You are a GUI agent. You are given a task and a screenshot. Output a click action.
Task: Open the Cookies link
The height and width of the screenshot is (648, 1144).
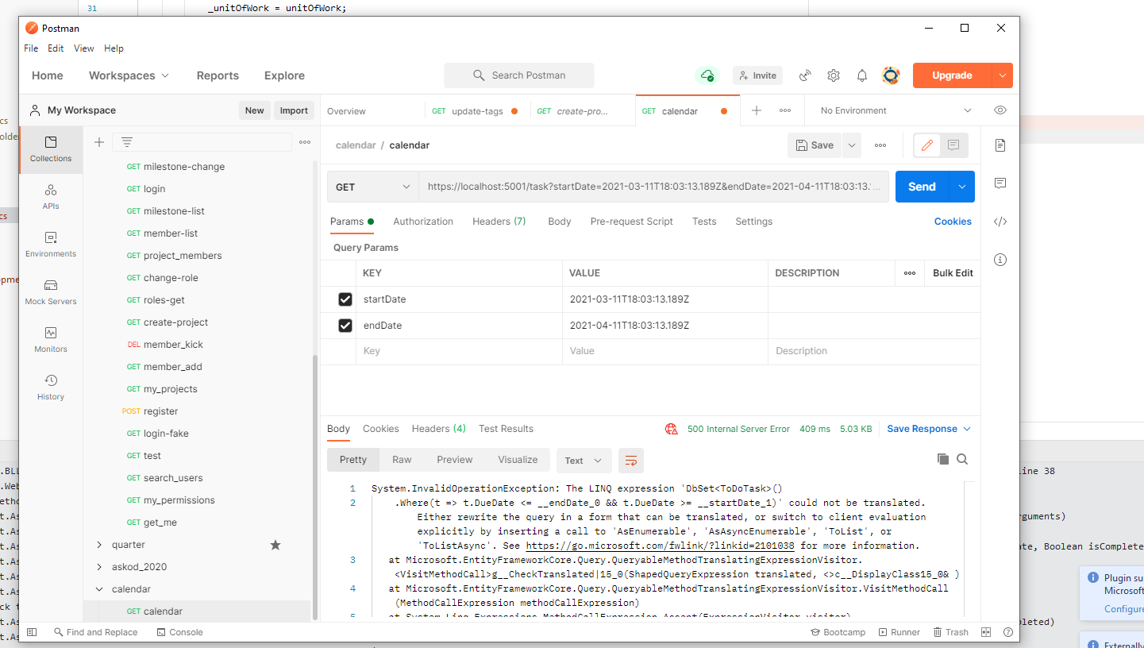pos(953,222)
